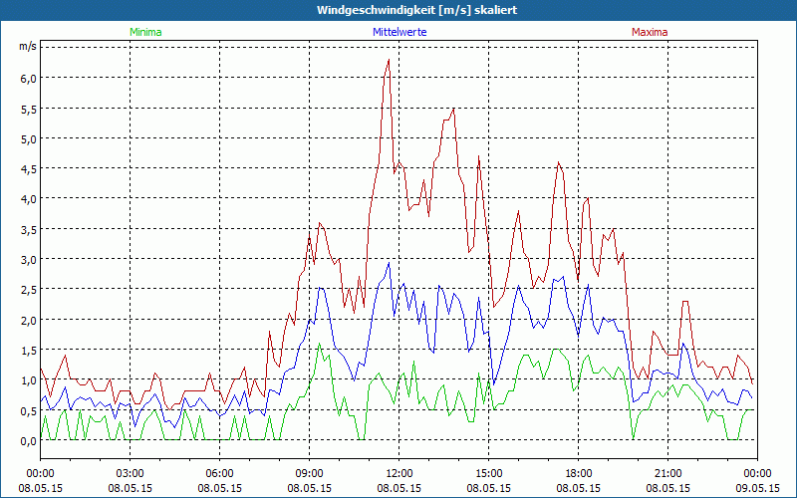Click the 4,5 value on the y-axis
Screen dimensions: 797x498
[29, 168]
